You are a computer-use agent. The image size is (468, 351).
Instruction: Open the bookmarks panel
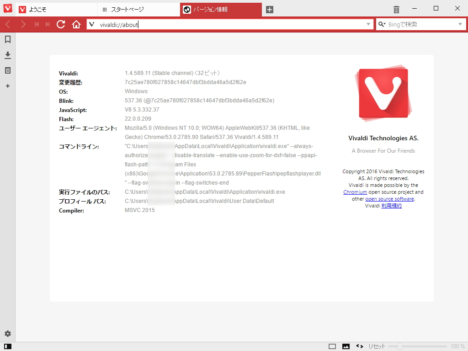click(x=7, y=39)
